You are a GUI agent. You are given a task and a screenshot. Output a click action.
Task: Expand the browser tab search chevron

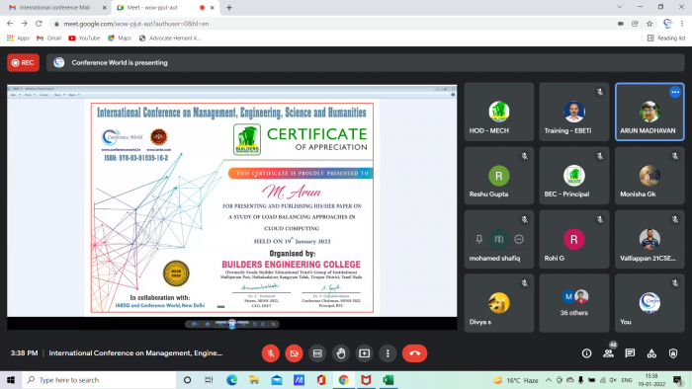[x=620, y=7]
